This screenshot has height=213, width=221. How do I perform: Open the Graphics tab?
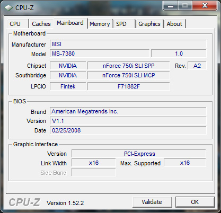click(x=149, y=24)
